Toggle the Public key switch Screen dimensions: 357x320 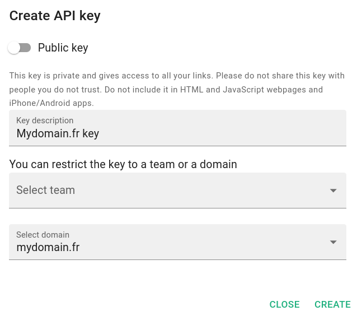coord(20,48)
